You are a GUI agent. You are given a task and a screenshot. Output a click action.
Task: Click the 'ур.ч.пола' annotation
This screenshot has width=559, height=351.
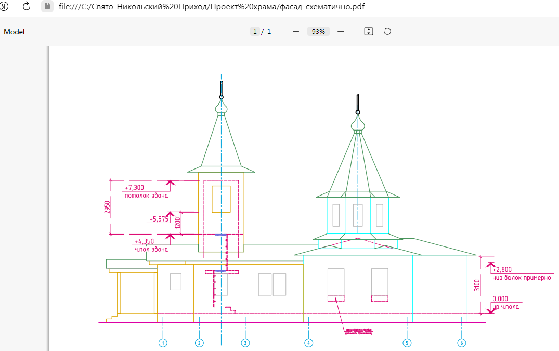pos(506,307)
